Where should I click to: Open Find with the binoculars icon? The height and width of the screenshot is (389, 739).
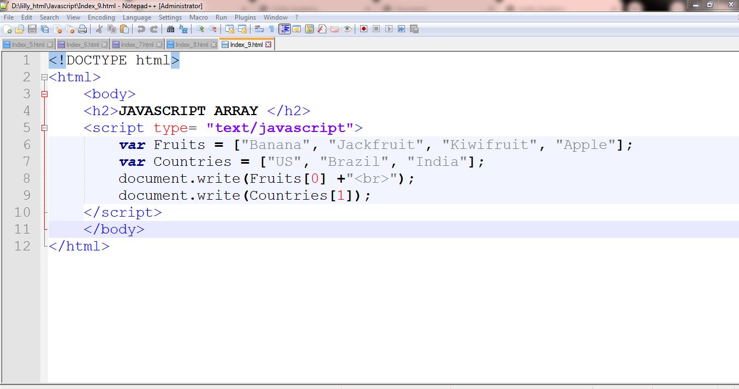pos(170,29)
